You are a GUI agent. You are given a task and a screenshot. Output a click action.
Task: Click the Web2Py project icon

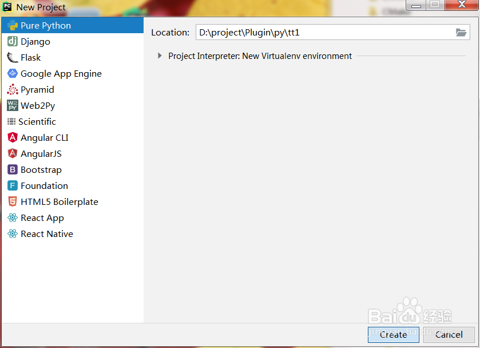pos(13,105)
